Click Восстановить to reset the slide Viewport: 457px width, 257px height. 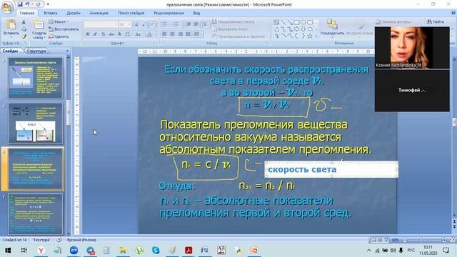point(64,29)
